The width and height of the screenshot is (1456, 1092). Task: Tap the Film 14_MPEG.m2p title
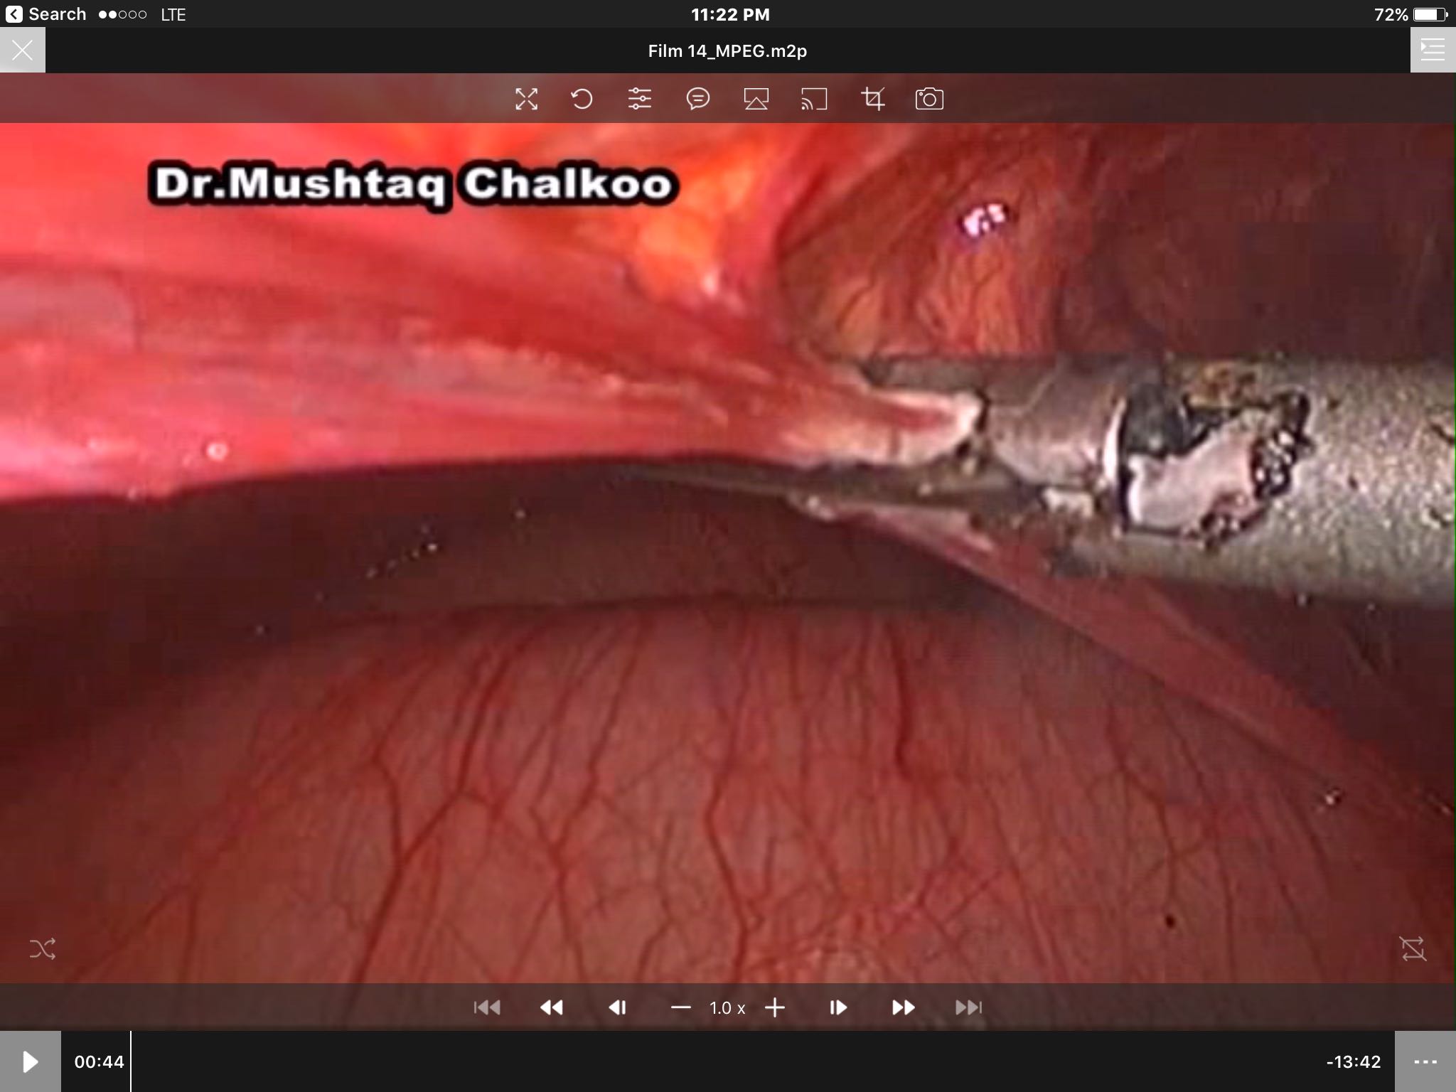coord(727,51)
